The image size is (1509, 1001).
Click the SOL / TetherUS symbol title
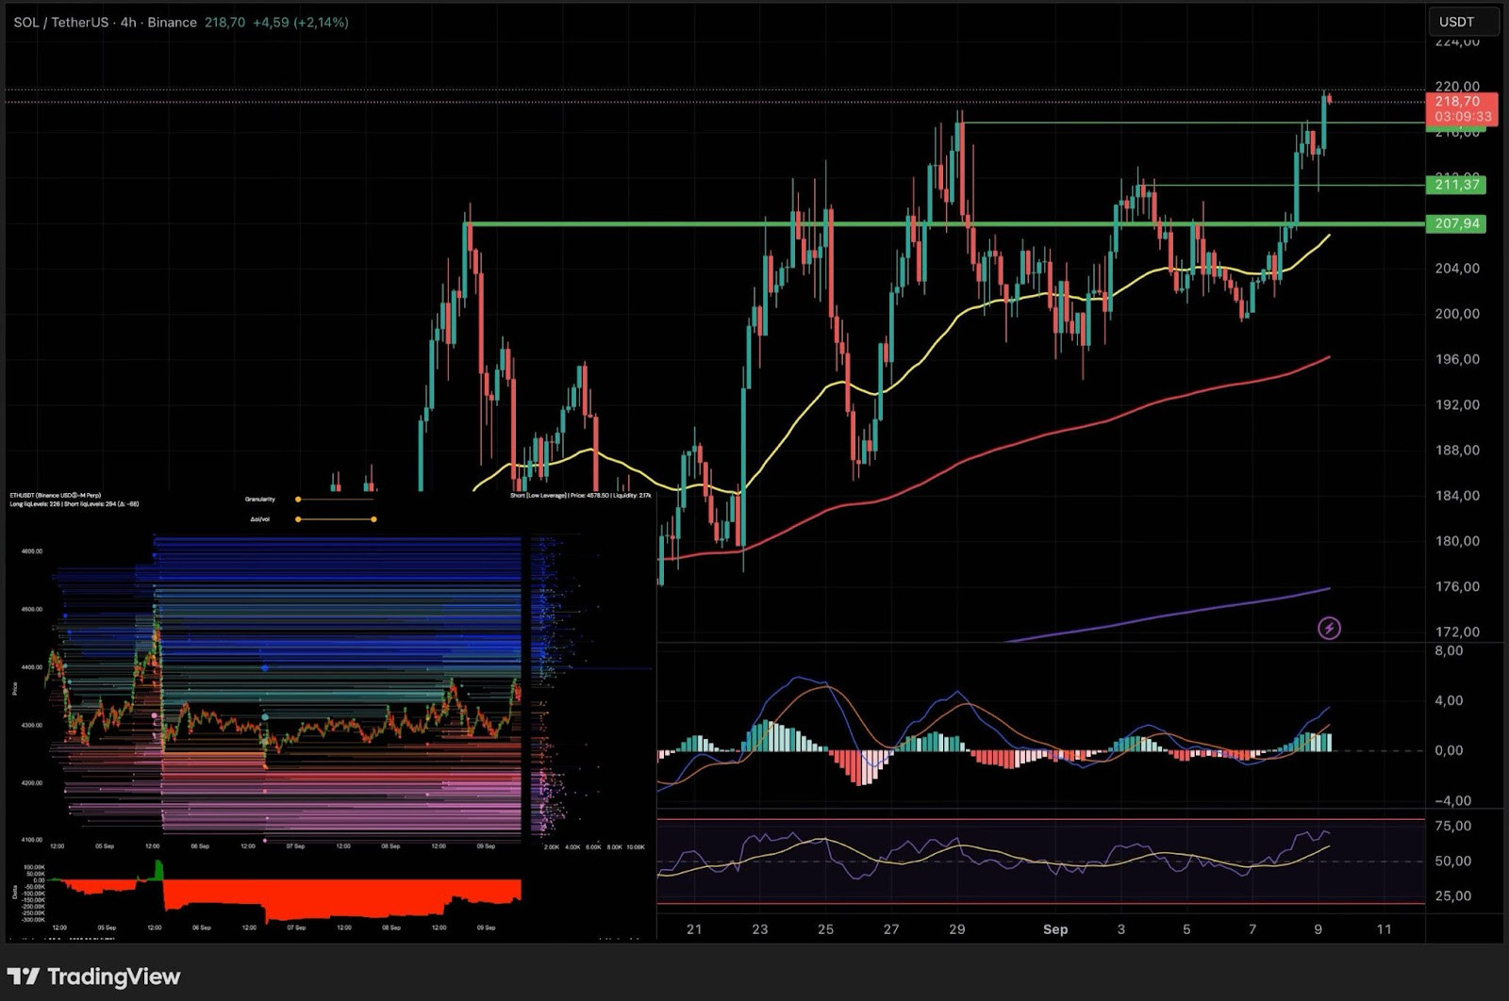(x=61, y=22)
